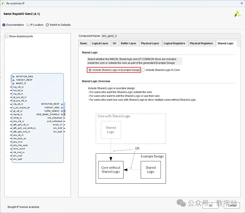Click the Serial RapidIO Gen2 (4.1) title
Image resolution: width=245 pixels, height=213 pixels.
(22, 14)
